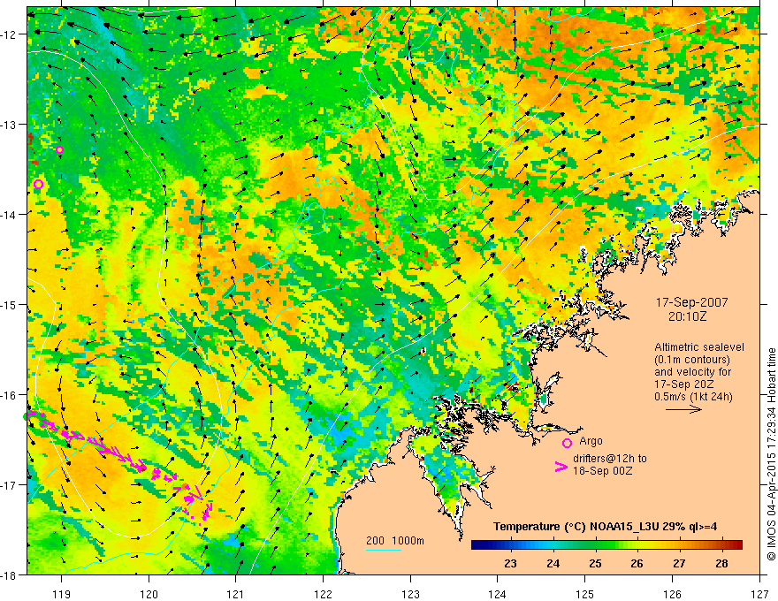Click the colorbar value 25
Image resolution: width=778 pixels, height=601 pixels.
pos(595,563)
